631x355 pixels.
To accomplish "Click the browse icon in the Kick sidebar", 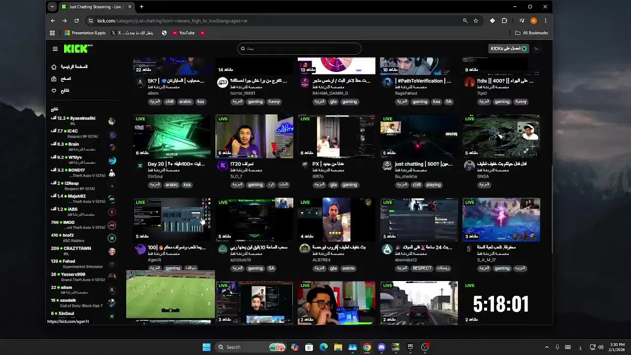I will (x=54, y=79).
